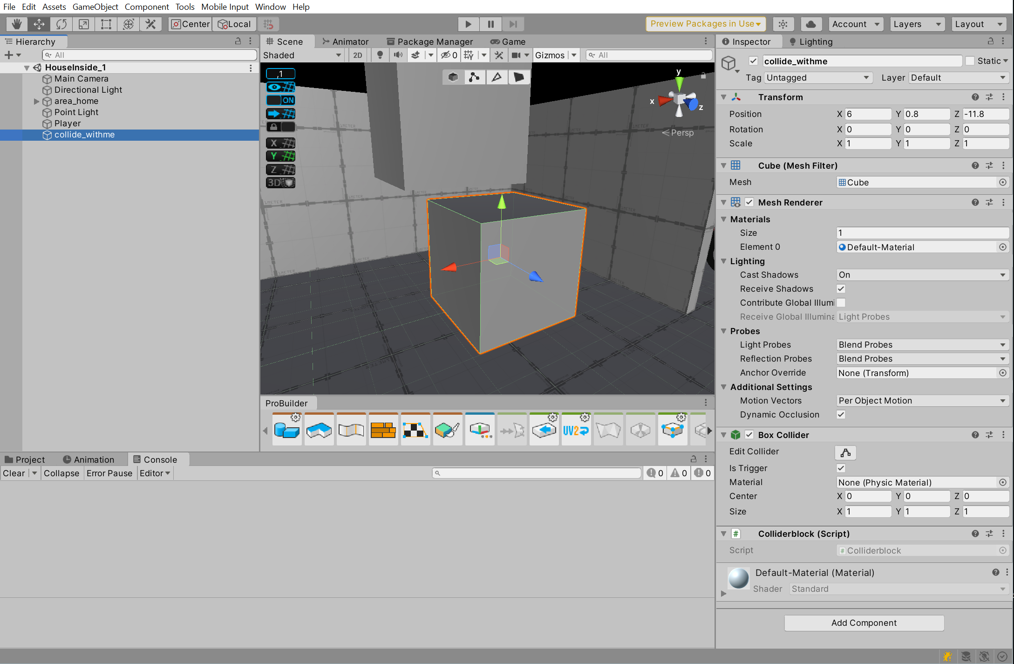Open the GameObject menu
The height and width of the screenshot is (664, 1014).
pos(95,7)
